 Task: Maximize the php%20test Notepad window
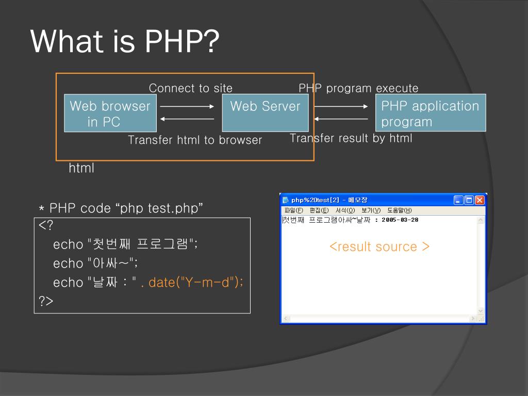point(469,201)
